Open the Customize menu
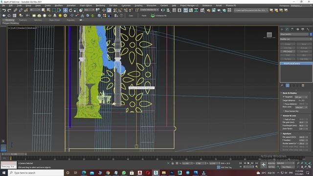 (126, 5)
